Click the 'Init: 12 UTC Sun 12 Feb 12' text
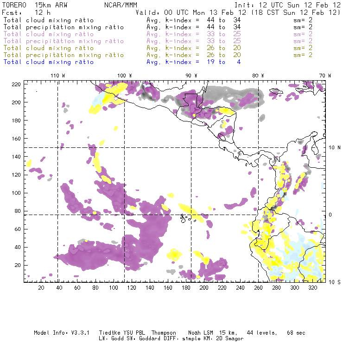 coord(287,5)
